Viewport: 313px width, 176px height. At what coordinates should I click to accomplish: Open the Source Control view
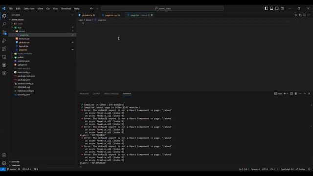coord(4,32)
